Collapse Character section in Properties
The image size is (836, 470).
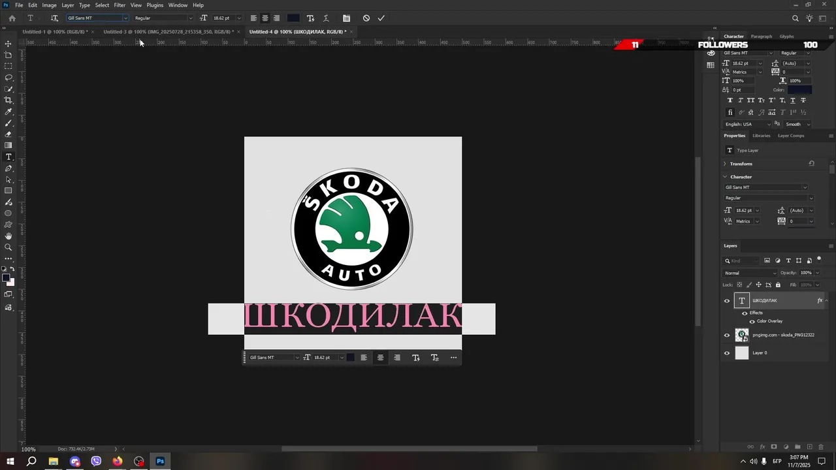(725, 177)
